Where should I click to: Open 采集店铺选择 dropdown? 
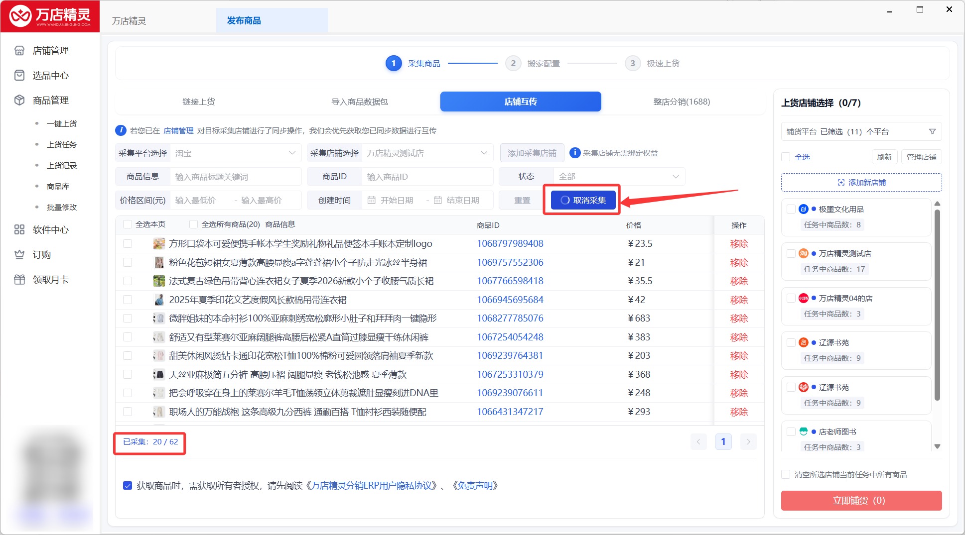pos(427,153)
